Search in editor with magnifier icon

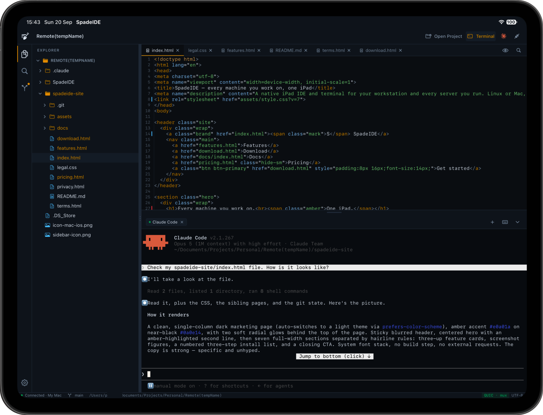click(519, 50)
